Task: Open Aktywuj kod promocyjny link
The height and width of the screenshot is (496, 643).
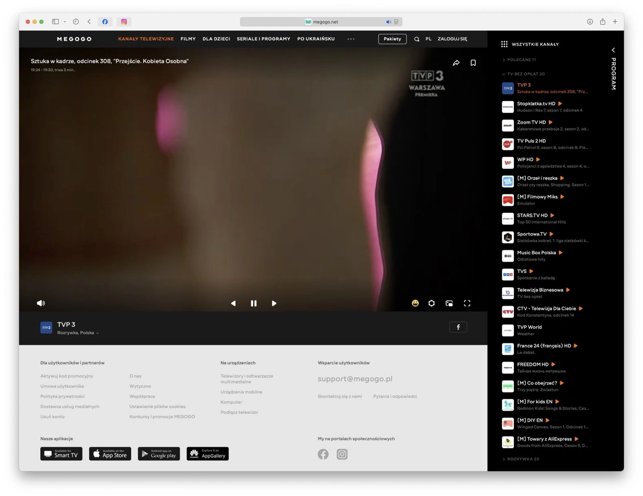Action: point(67,376)
